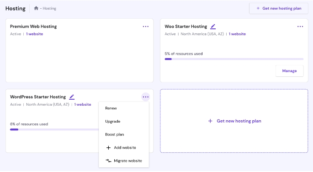Click plus icon beside Add website
The image size is (313, 172).
point(108,148)
